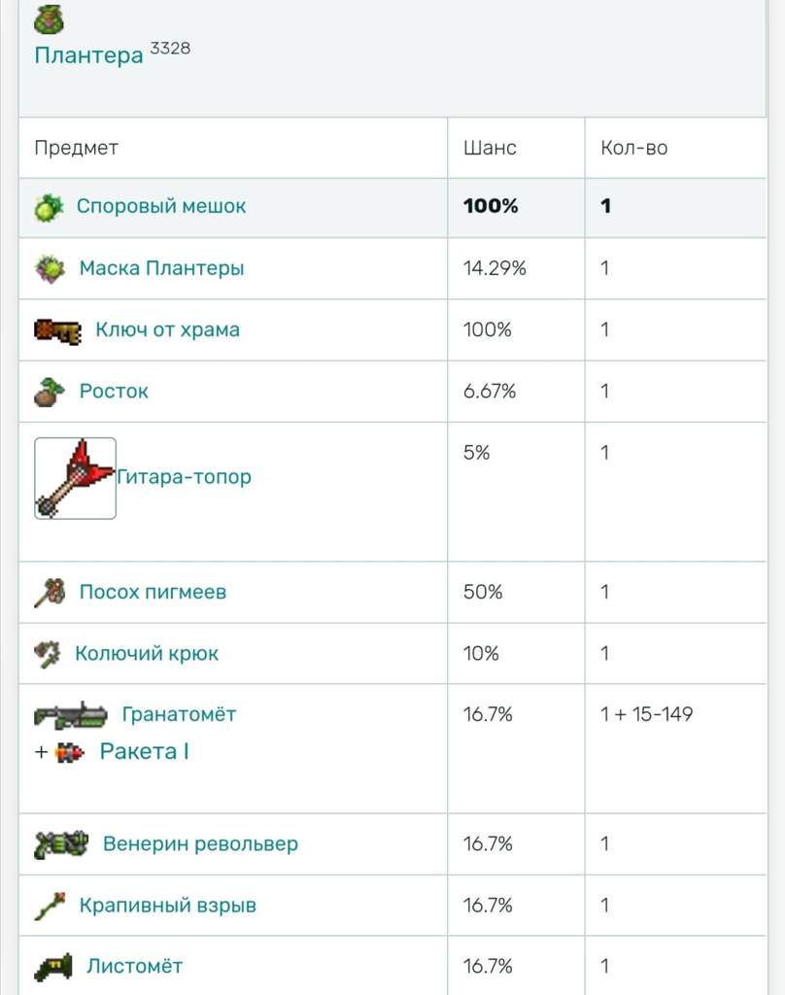Viewport: 785px width, 995px height.
Task: Click the Росток seedling icon
Action: pyautogui.click(x=50, y=393)
